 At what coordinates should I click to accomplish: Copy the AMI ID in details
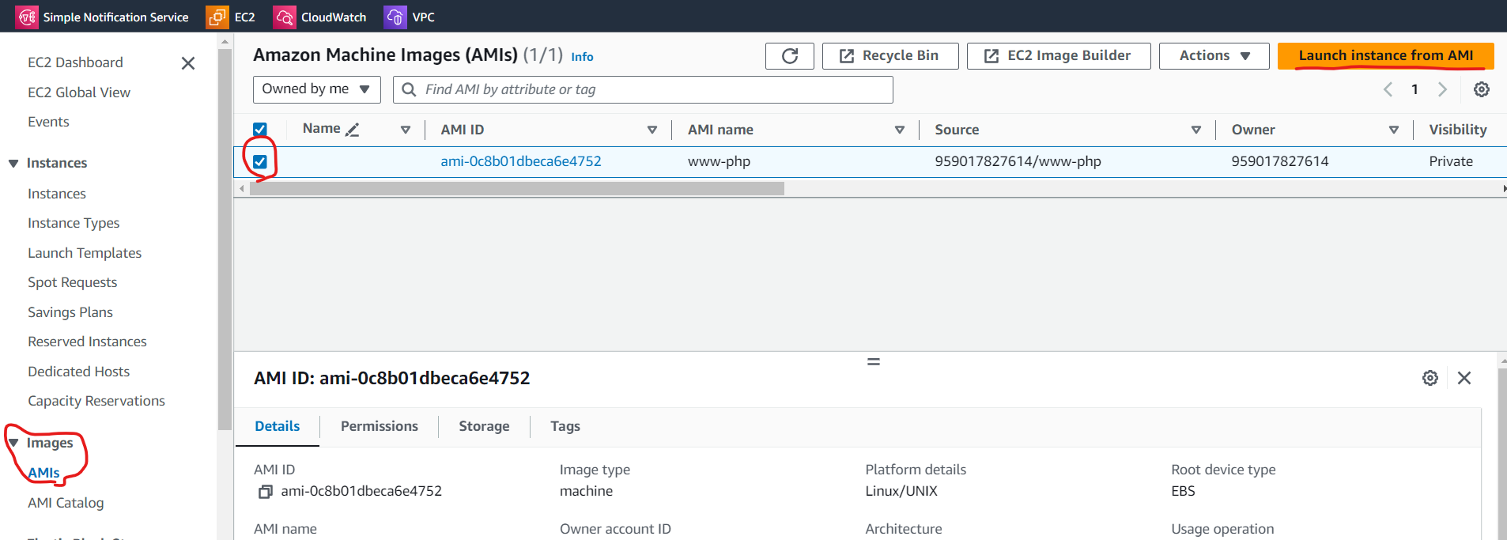[265, 492]
